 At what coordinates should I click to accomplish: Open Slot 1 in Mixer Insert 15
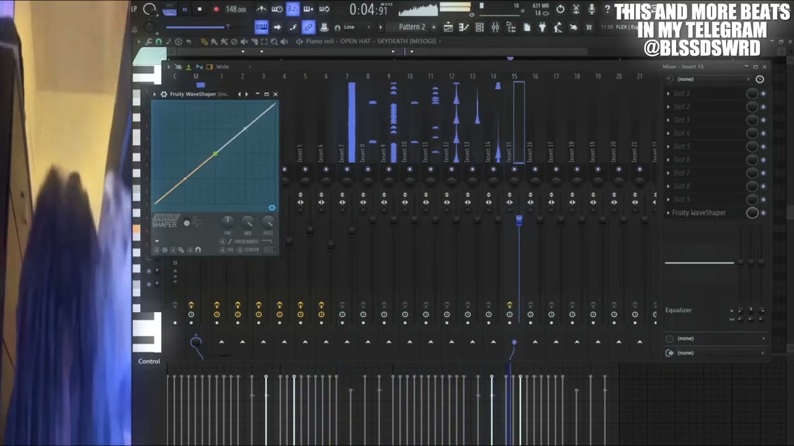pyautogui.click(x=681, y=93)
